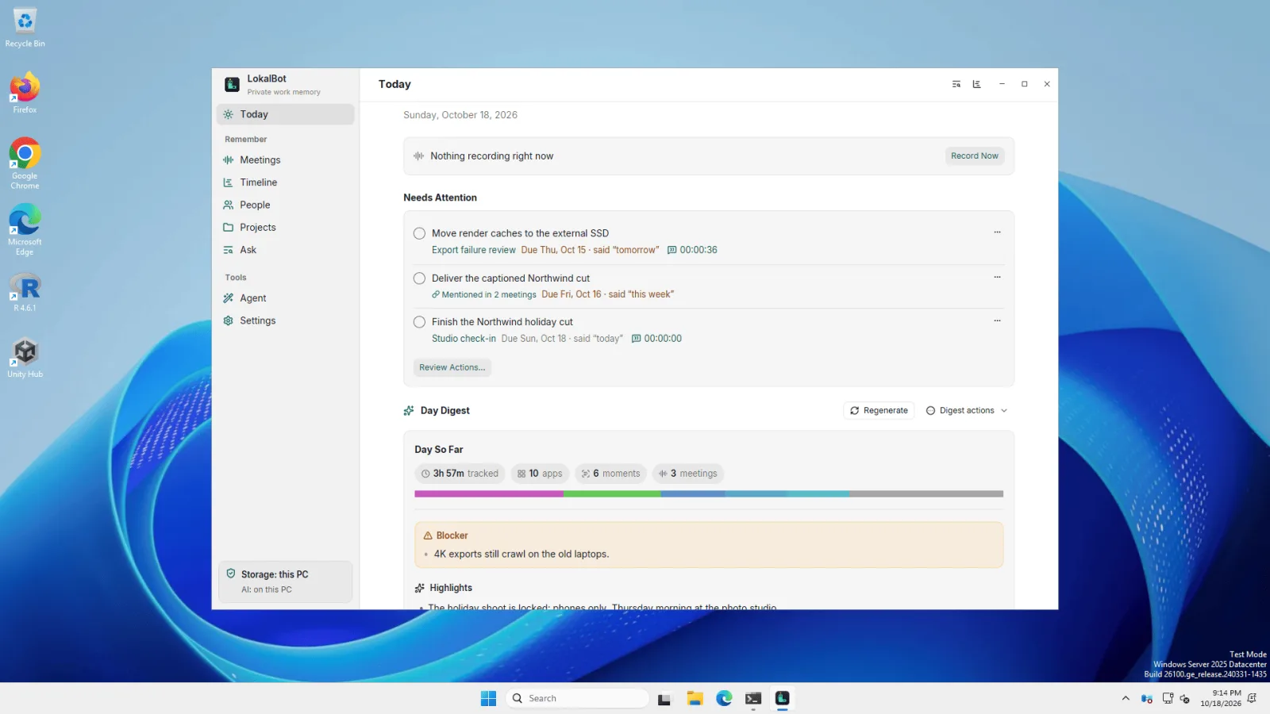Click the LokalBot taskbar icon

click(783, 698)
